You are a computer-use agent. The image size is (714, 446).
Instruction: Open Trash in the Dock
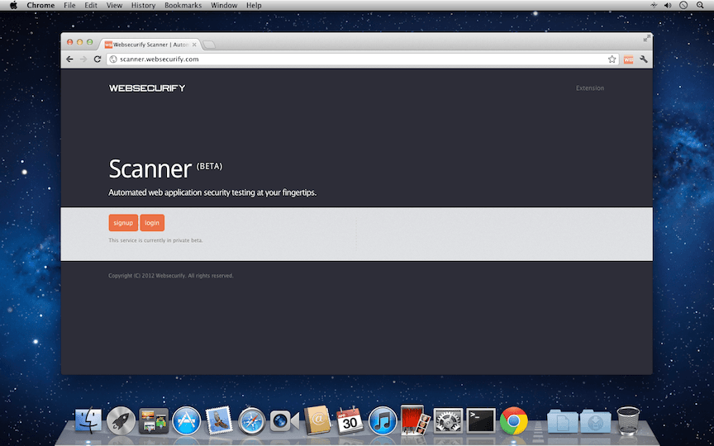(628, 420)
